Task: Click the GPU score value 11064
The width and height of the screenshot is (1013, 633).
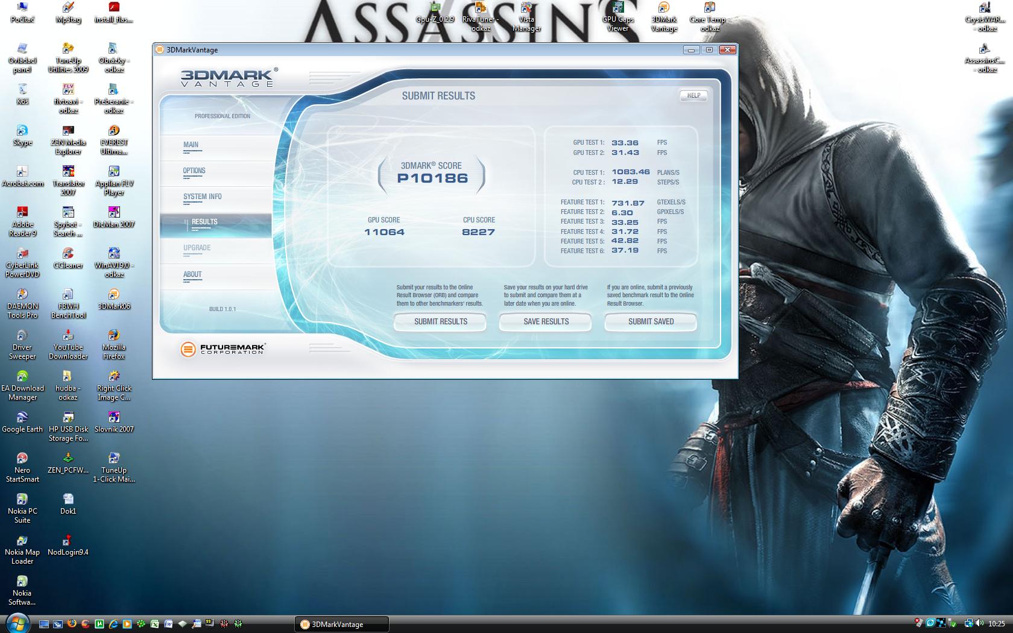Action: coord(384,232)
